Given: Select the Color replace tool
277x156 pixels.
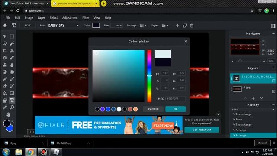Looking at the screenshot, I should [12, 86].
